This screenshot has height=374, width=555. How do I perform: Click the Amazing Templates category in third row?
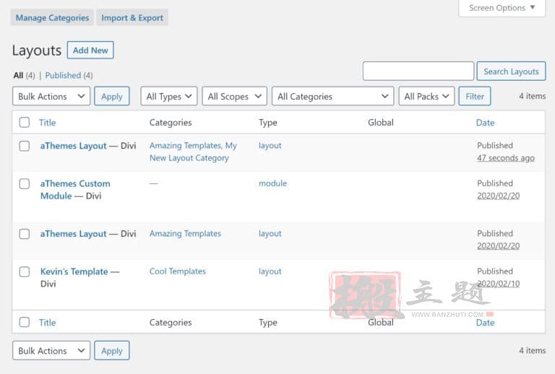[185, 233]
